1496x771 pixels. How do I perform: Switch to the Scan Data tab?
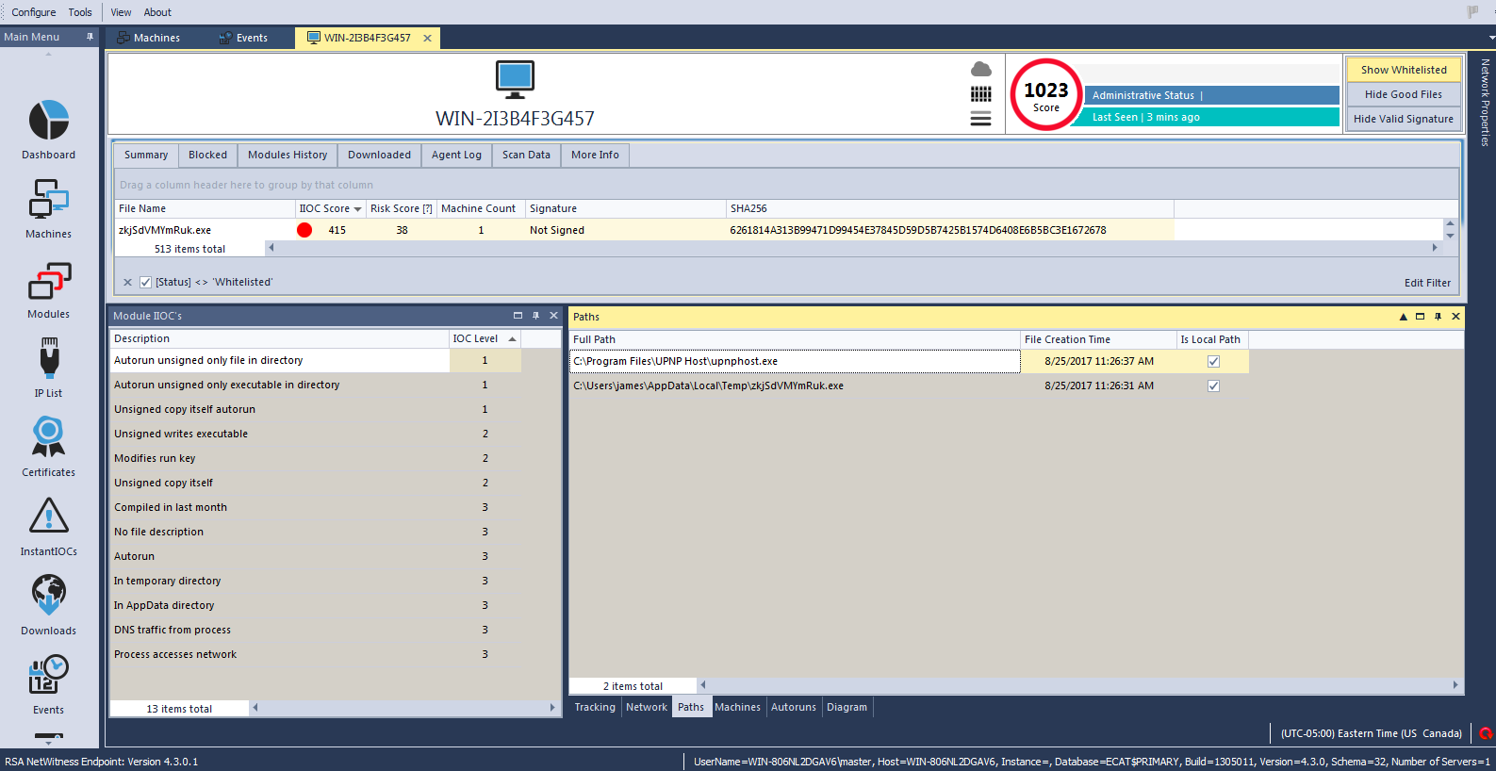(526, 155)
